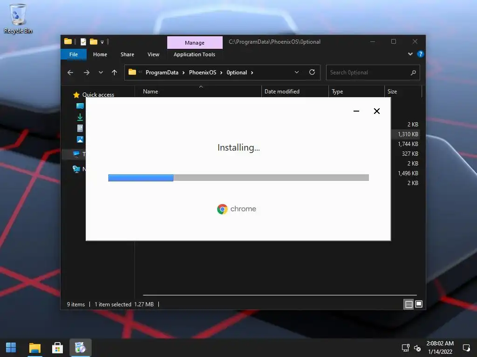Open the Pictures quick access shortcut
The height and width of the screenshot is (357, 477).
[80, 139]
